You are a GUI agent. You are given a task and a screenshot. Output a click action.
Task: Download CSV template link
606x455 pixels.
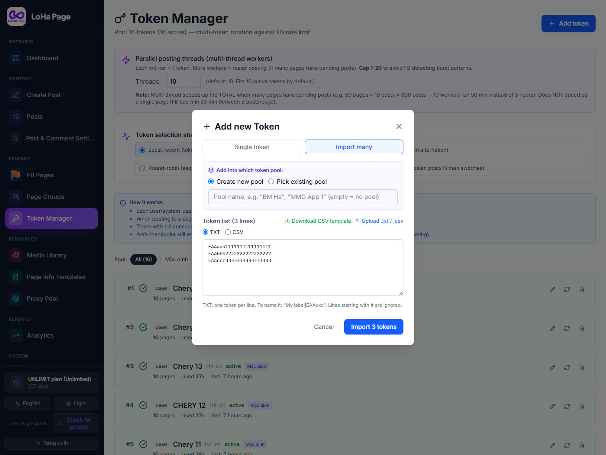tap(318, 221)
